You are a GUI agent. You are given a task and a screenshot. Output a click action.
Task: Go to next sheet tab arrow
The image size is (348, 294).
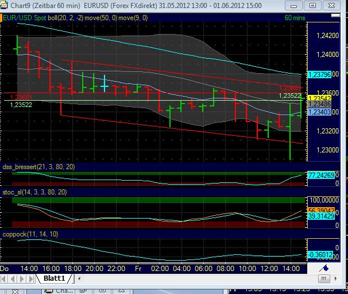coord(22,278)
